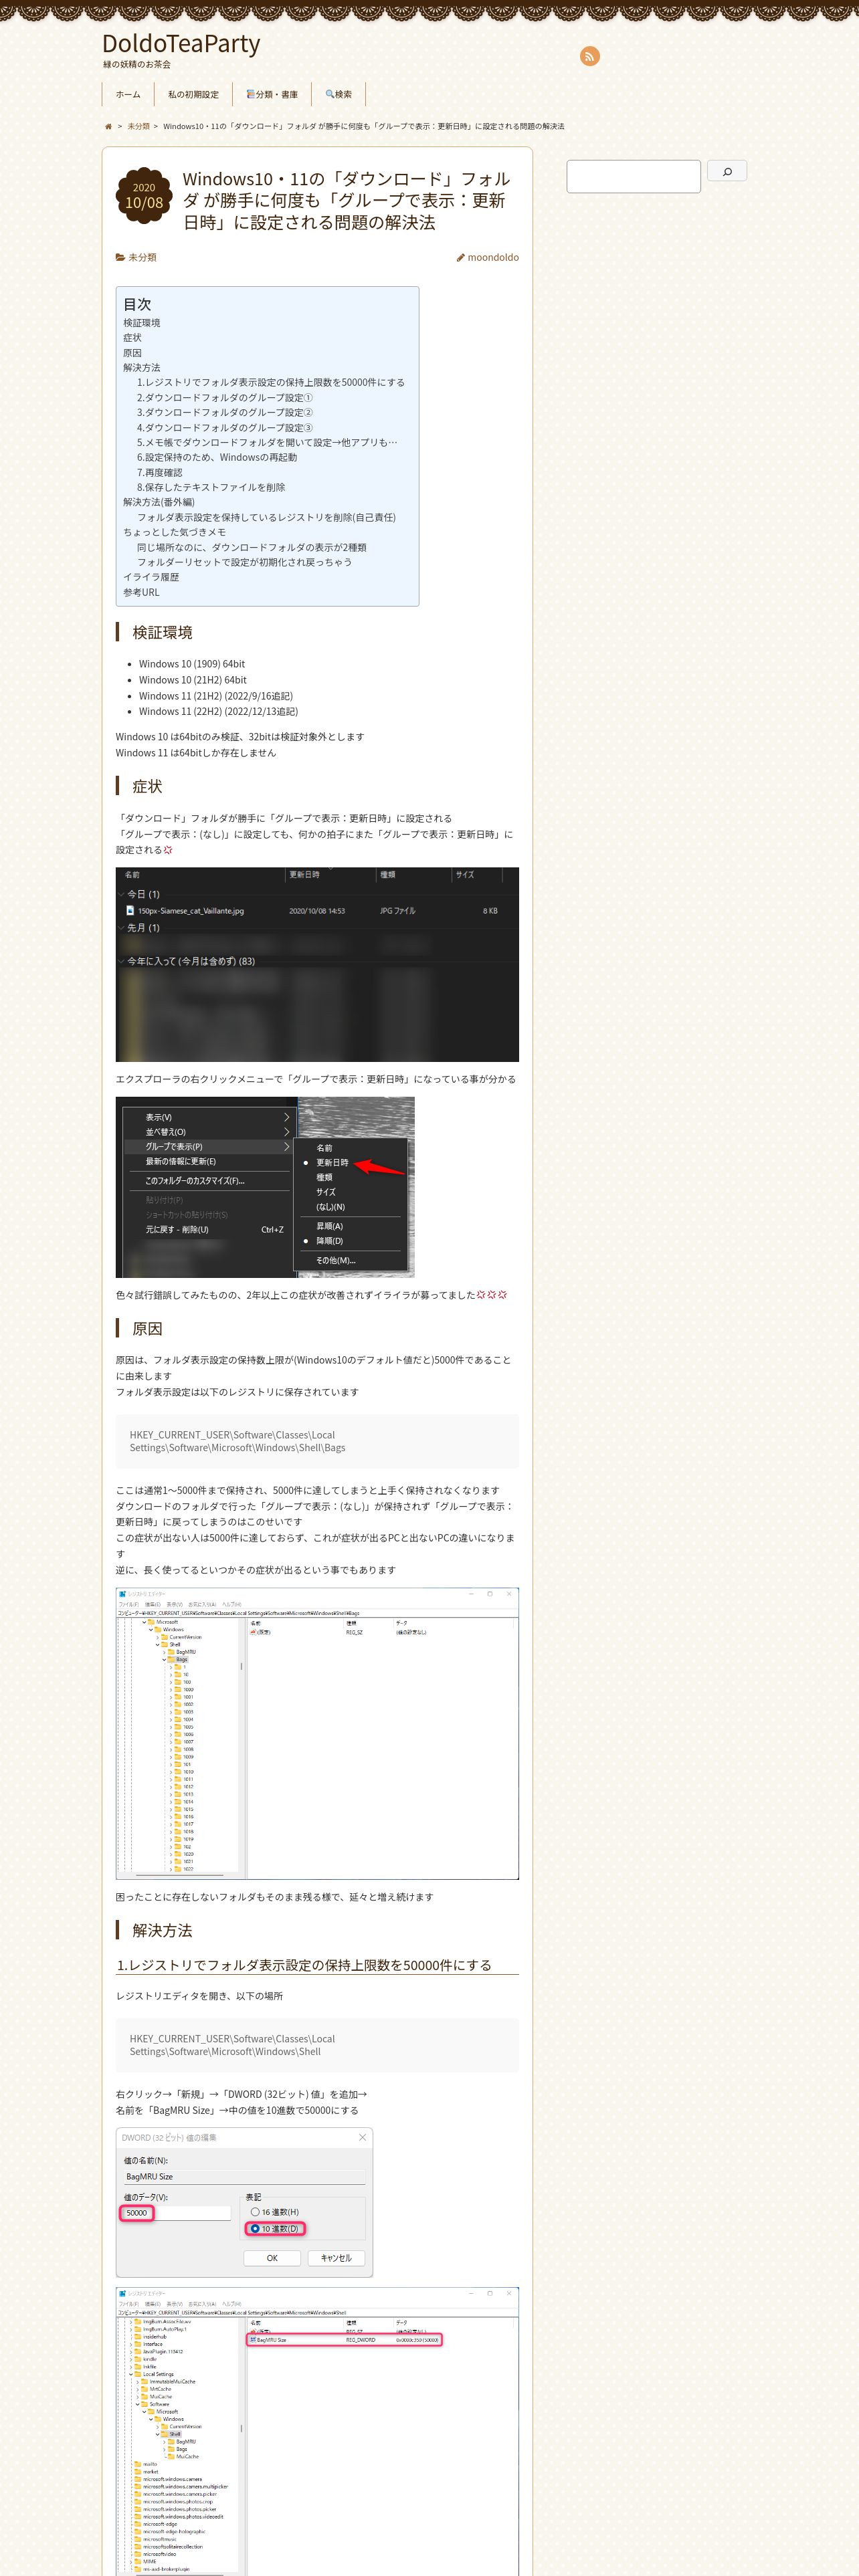The image size is (859, 2576).
Task: Jump to 症状 in the table of contents
Action: point(132,338)
